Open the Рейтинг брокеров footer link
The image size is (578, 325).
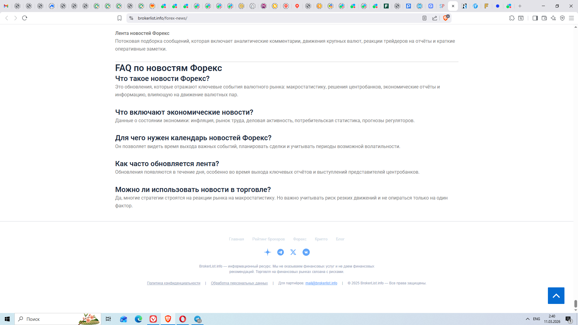tap(268, 239)
